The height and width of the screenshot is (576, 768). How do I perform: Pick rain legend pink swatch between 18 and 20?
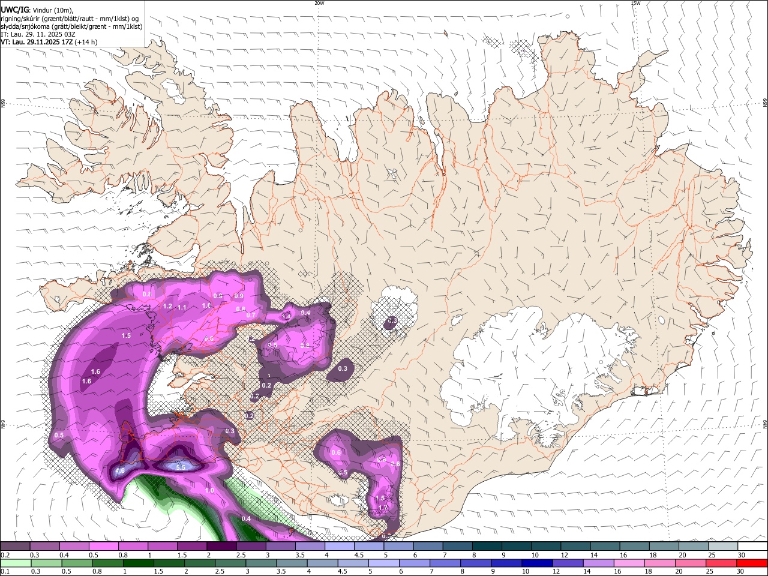coord(660,563)
